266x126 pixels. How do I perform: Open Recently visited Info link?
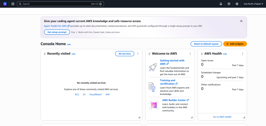click(x=74, y=54)
